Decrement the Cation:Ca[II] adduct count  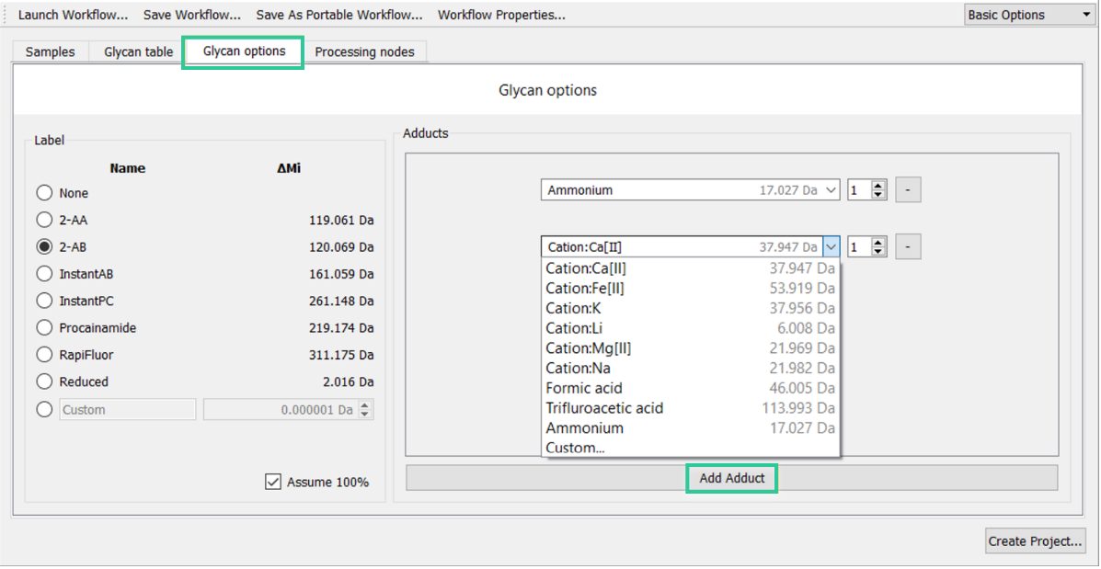pos(879,251)
